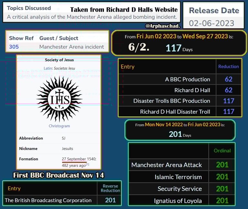This screenshot has width=248, height=209.
Task: Click the underlined '27 September 1540' date
Action: (x=79, y=159)
